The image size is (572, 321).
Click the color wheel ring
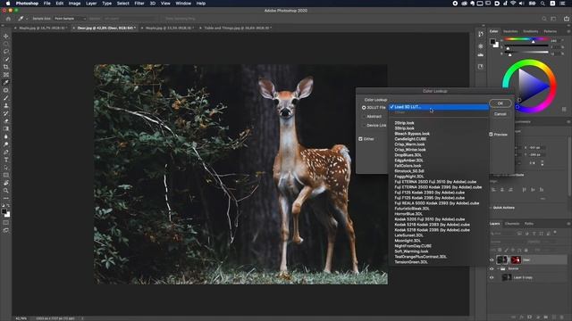[530, 62]
